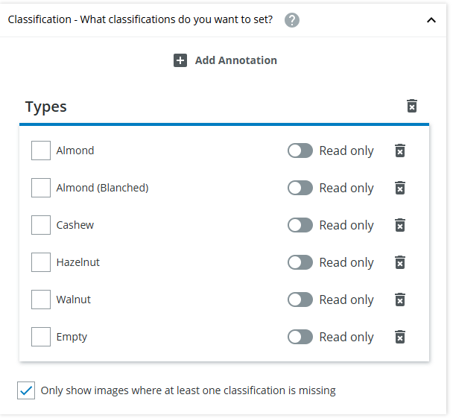Click the plus icon beside Add Annotation
453x418 pixels.
[180, 60]
